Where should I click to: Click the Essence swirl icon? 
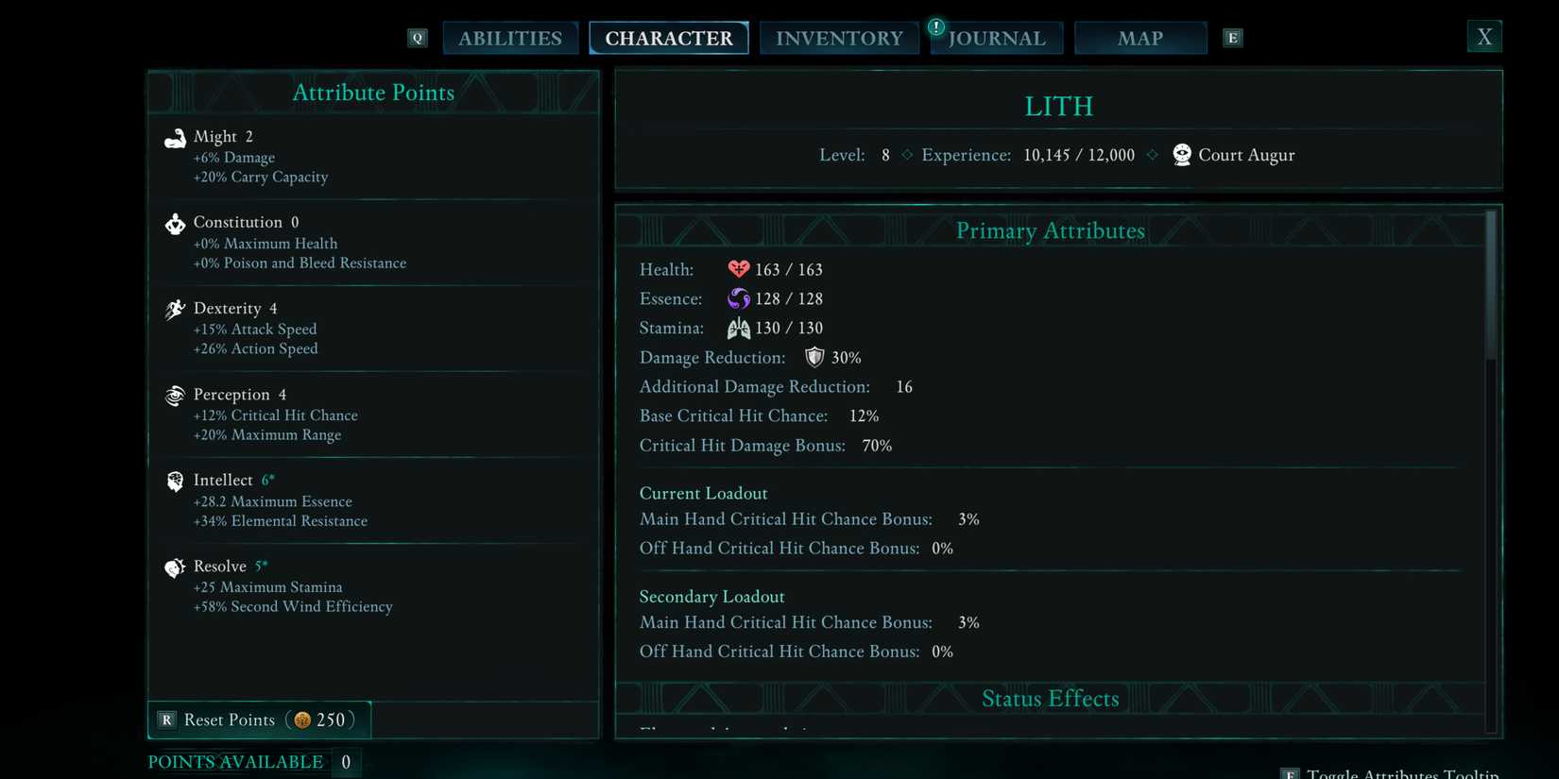pyautogui.click(x=738, y=298)
